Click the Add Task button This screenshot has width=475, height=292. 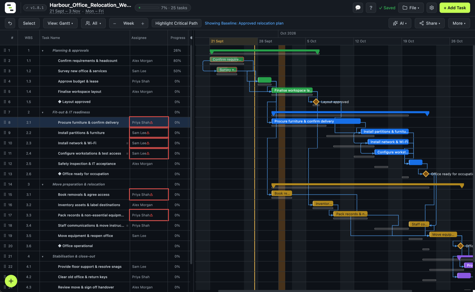pos(455,8)
